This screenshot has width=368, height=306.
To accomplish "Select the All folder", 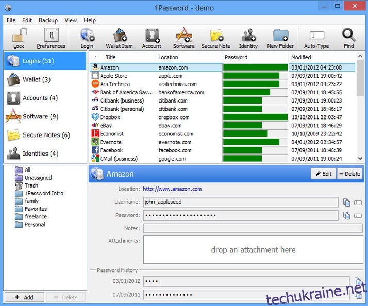I will pyautogui.click(x=23, y=169).
